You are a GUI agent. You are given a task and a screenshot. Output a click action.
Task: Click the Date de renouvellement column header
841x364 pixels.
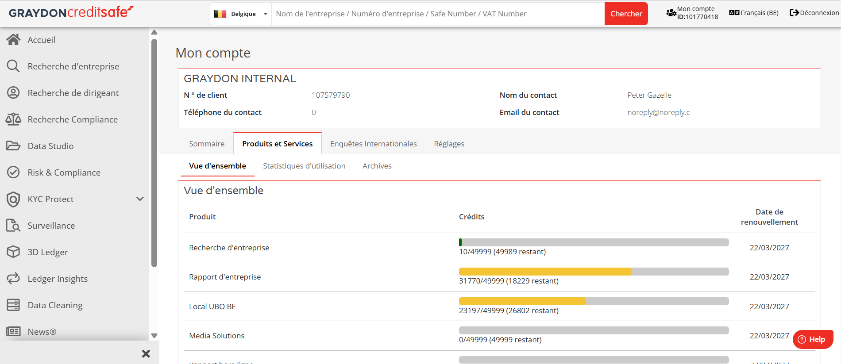[x=769, y=217]
